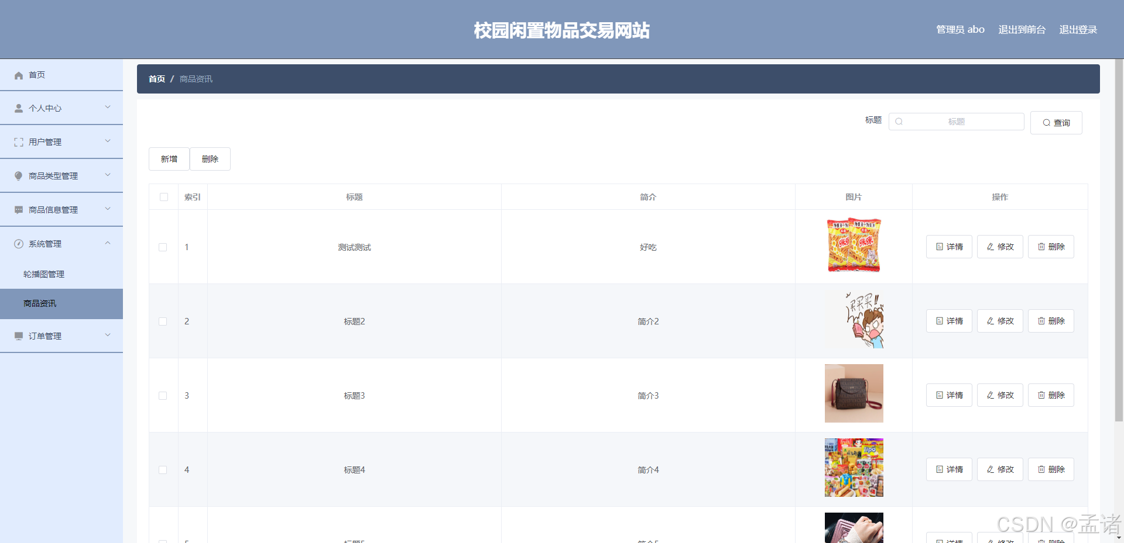Image resolution: width=1124 pixels, height=543 pixels.
Task: Click the person icon beside 个人中心
Action: click(19, 109)
